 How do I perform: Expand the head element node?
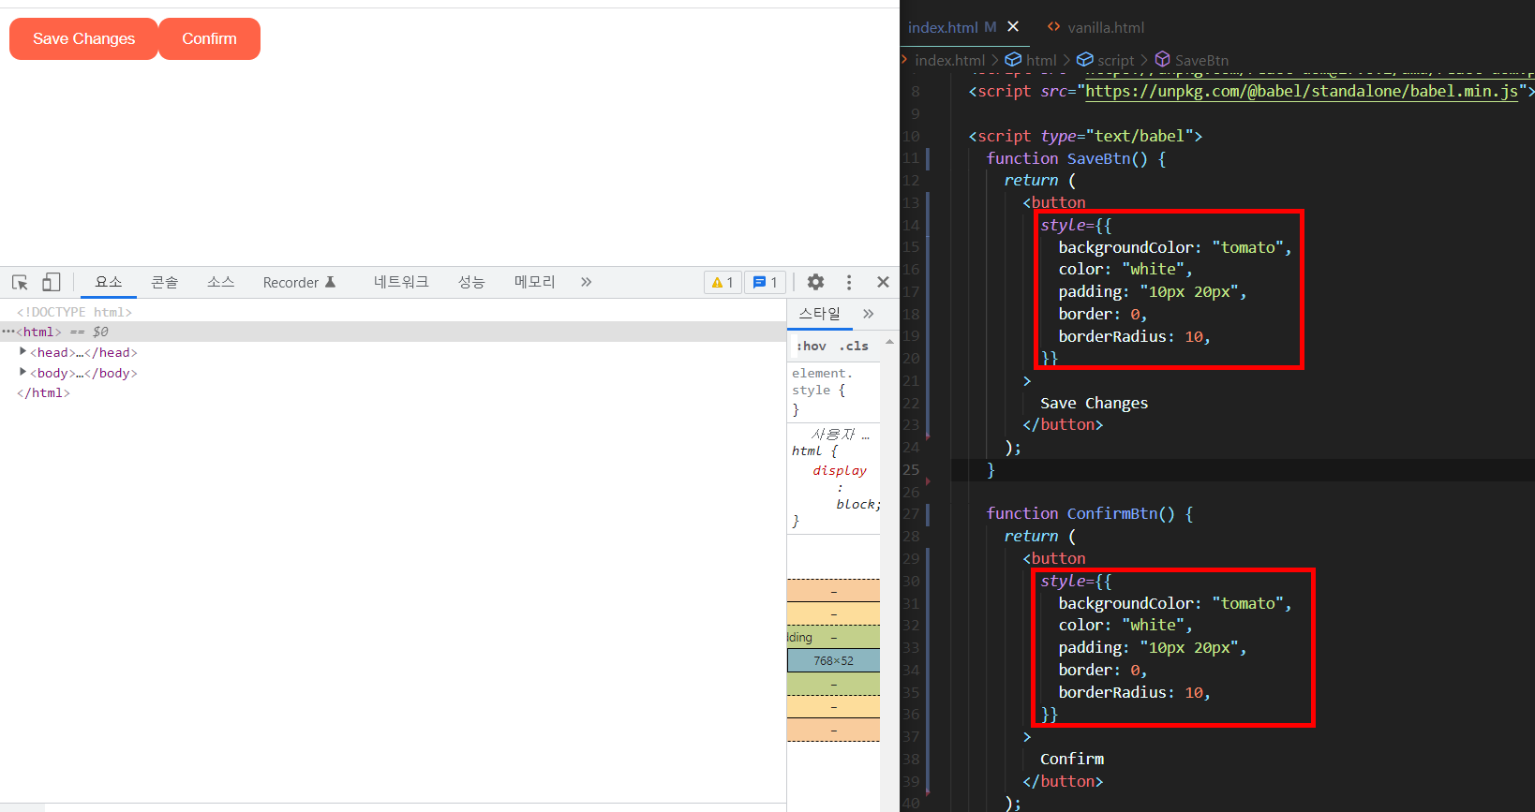tap(22, 352)
